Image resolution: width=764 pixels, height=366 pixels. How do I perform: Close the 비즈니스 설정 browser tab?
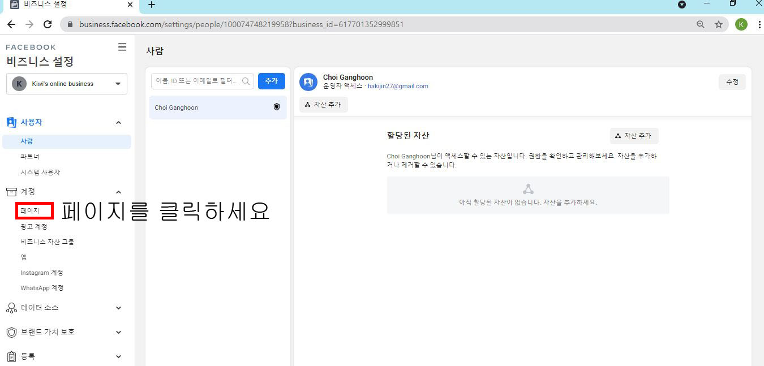pyautogui.click(x=130, y=5)
